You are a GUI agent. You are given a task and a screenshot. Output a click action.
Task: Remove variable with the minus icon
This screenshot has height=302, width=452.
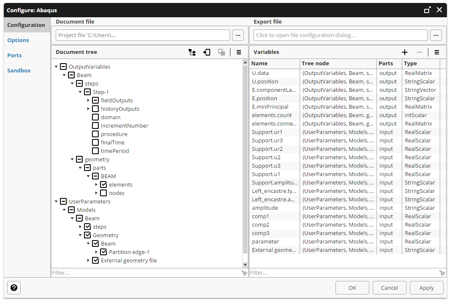click(420, 52)
